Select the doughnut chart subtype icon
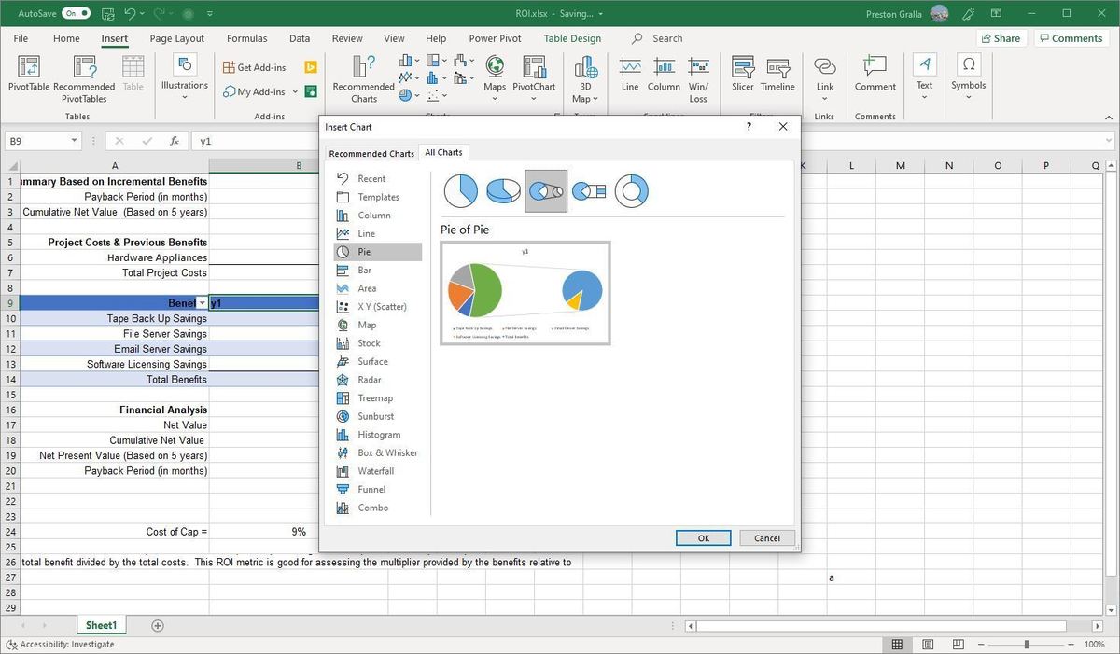 click(x=631, y=191)
